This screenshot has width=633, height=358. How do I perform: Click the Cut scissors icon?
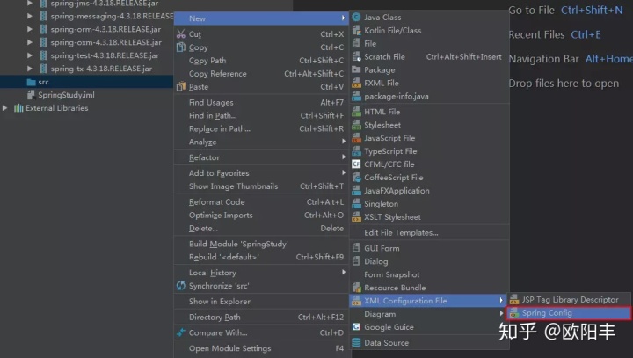coord(181,34)
